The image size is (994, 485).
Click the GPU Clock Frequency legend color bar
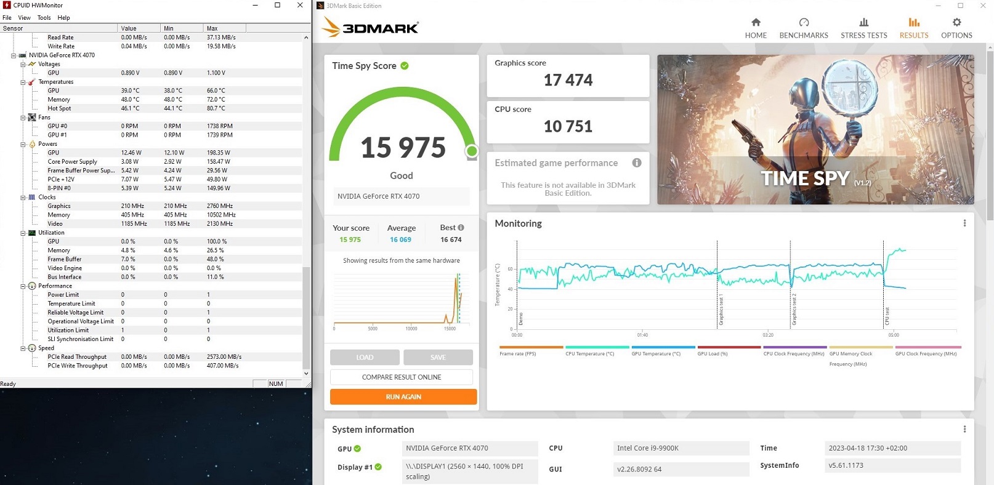tap(927, 347)
